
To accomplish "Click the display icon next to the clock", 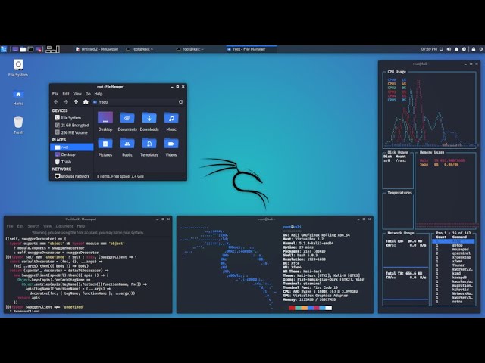I will (441, 49).
